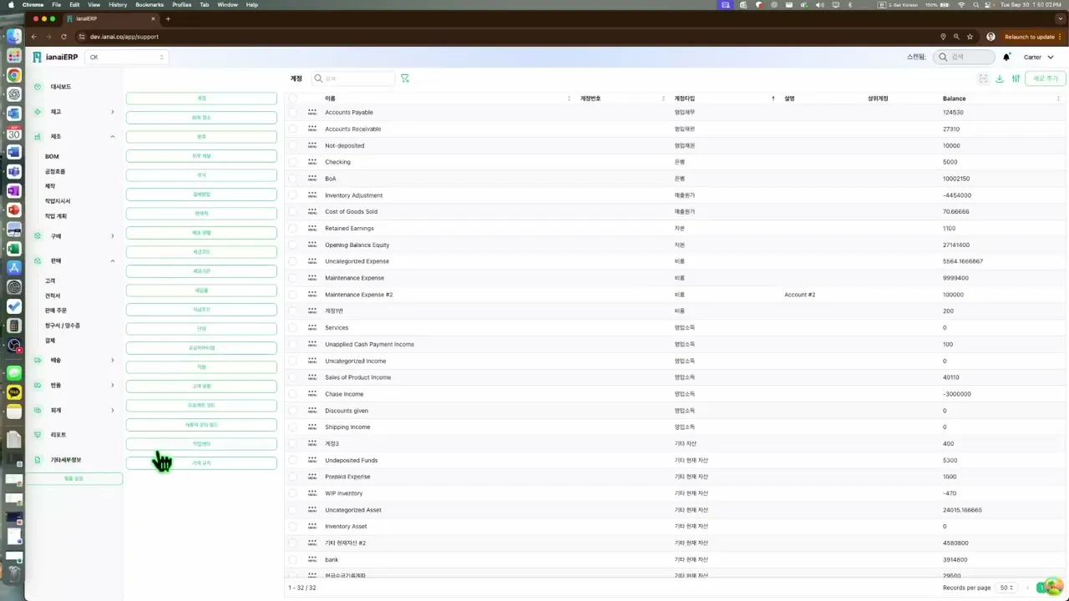Click the Chrome profile avatar icon
Viewport: 1069px width, 601px height.
pyautogui.click(x=990, y=37)
